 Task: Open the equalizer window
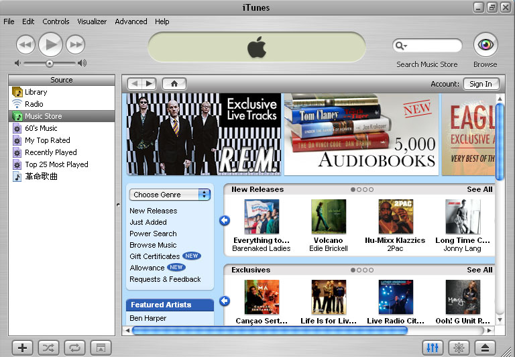coord(433,348)
